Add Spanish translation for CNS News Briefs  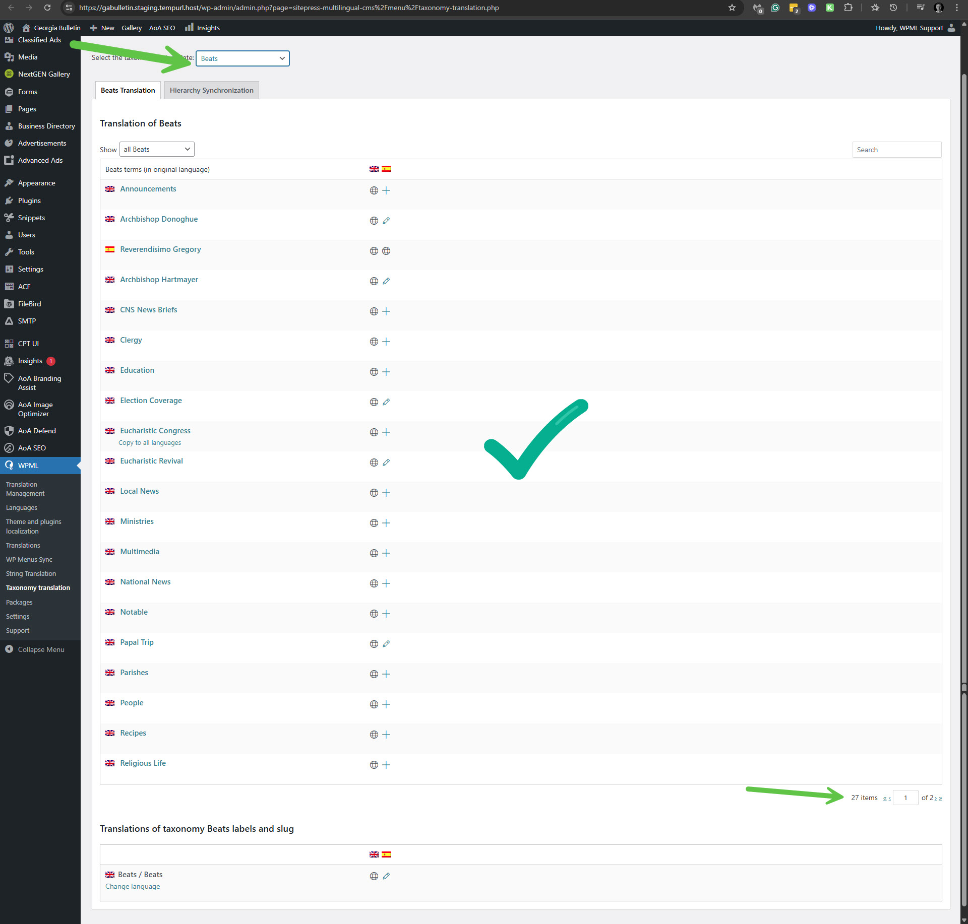click(386, 311)
